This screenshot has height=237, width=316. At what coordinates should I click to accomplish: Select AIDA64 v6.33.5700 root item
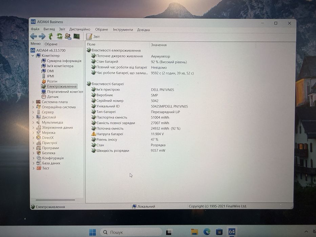(48, 50)
